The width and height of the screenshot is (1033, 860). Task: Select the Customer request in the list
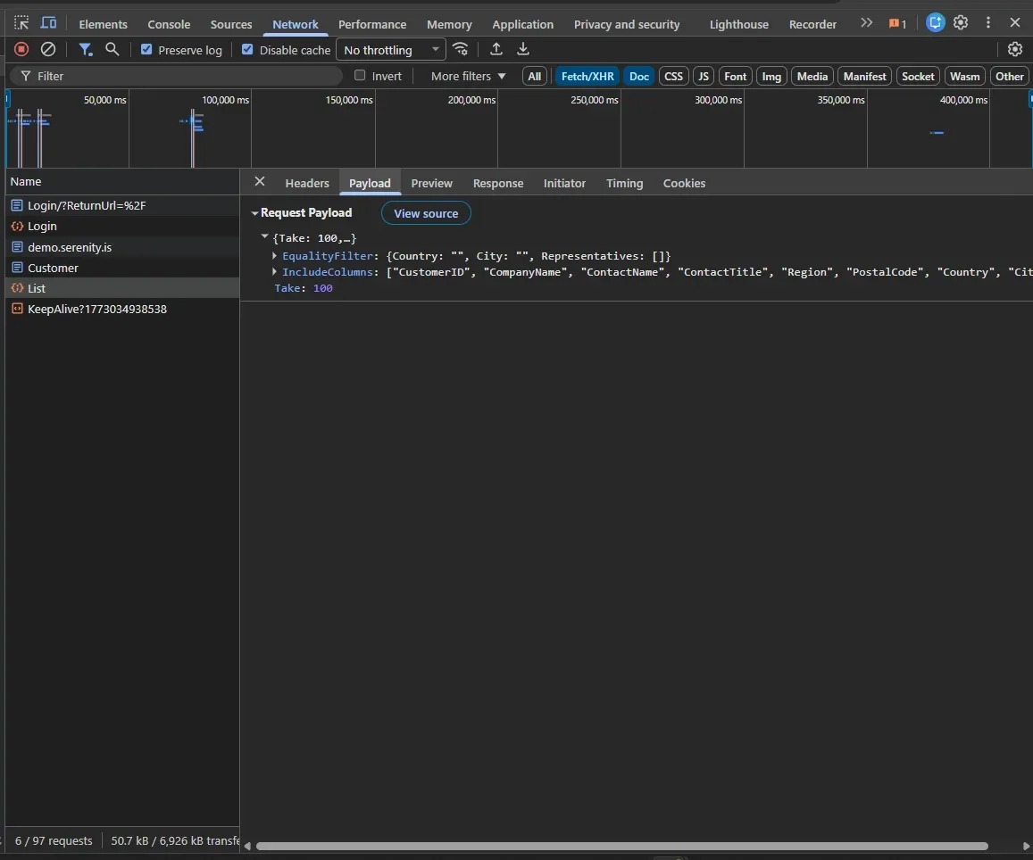(x=52, y=268)
